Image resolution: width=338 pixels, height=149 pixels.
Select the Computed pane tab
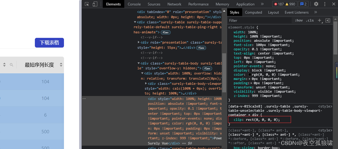coord(253,12)
